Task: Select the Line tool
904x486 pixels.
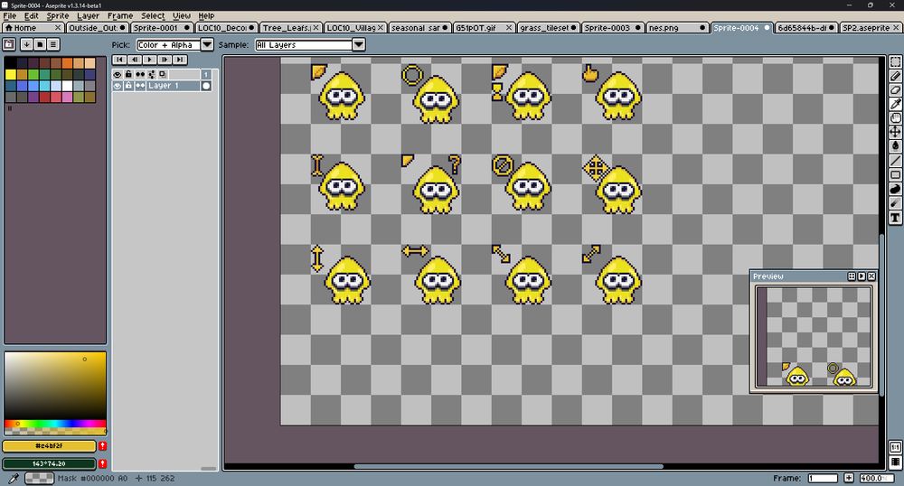Action: click(895, 161)
